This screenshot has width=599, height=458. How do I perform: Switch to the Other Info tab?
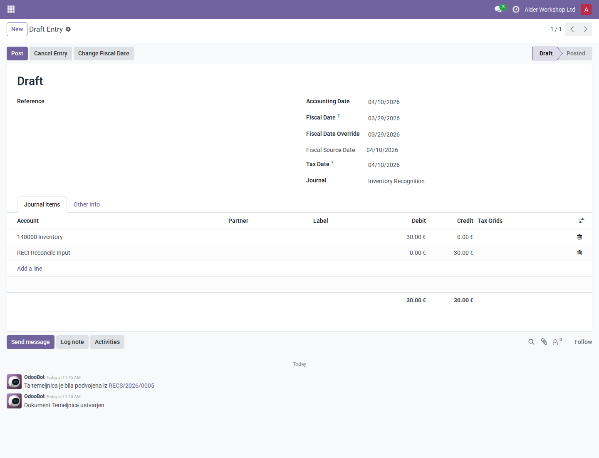(x=87, y=204)
